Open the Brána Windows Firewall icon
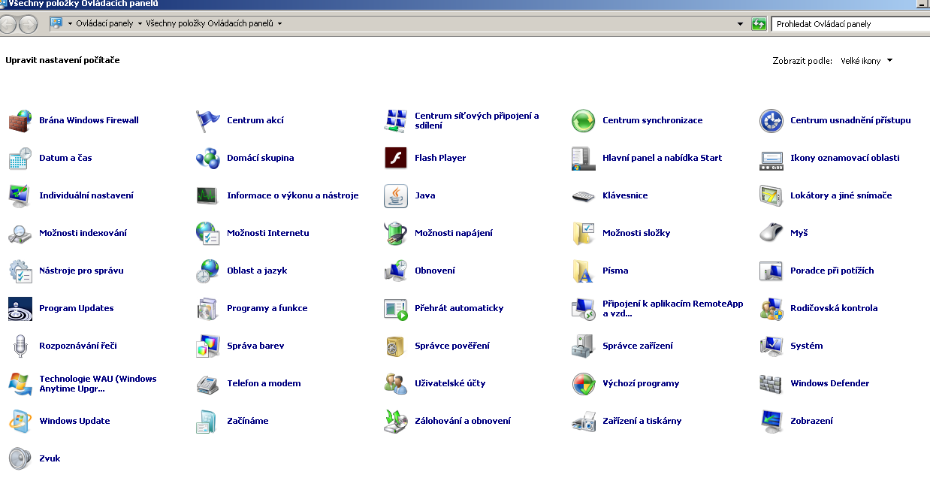This screenshot has height=499, width=930. 20,120
